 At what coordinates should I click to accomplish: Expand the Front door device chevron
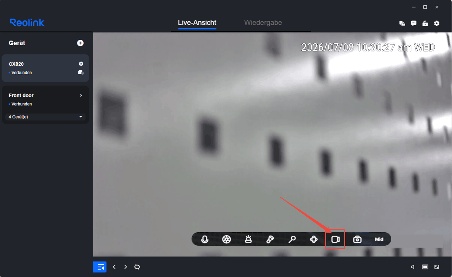coord(81,95)
